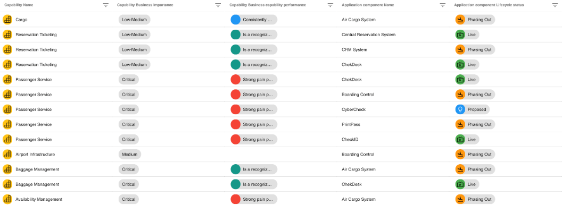562x213 pixels.
Task: Click the orange Phasing Out icon in the PrintPass row
Action: point(460,124)
